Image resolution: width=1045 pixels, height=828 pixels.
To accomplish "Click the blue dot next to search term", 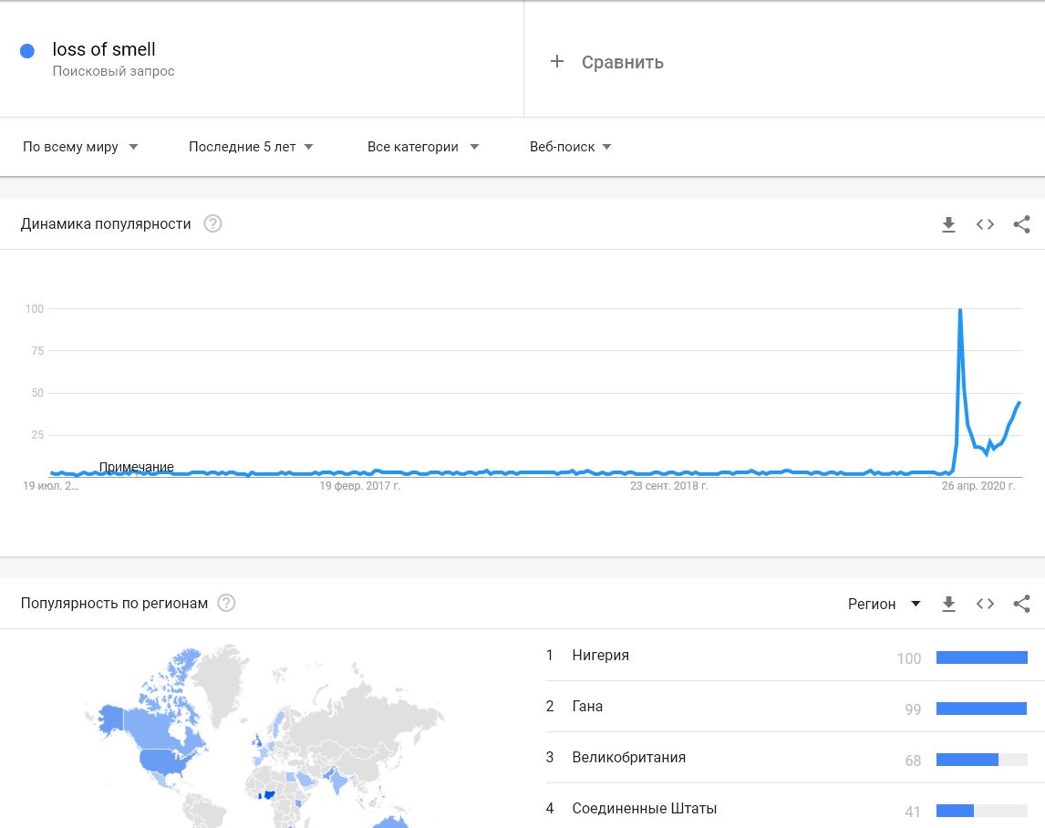I will point(27,51).
